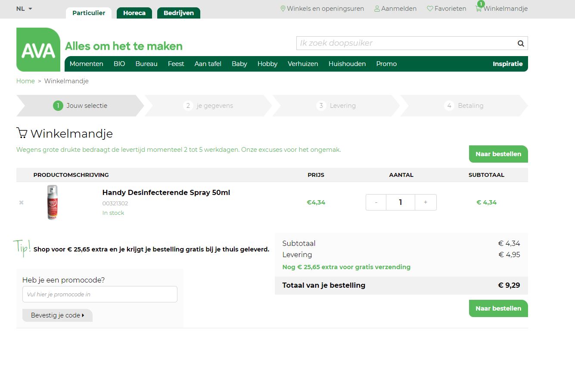Screen dimensions: 575x374
Task: Open the NL language dropdown
Action: pos(24,9)
